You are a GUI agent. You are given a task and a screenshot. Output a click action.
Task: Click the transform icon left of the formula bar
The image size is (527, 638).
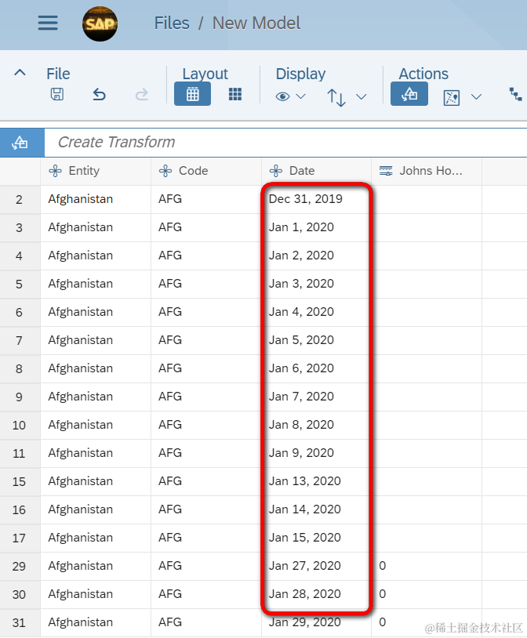[x=22, y=143]
